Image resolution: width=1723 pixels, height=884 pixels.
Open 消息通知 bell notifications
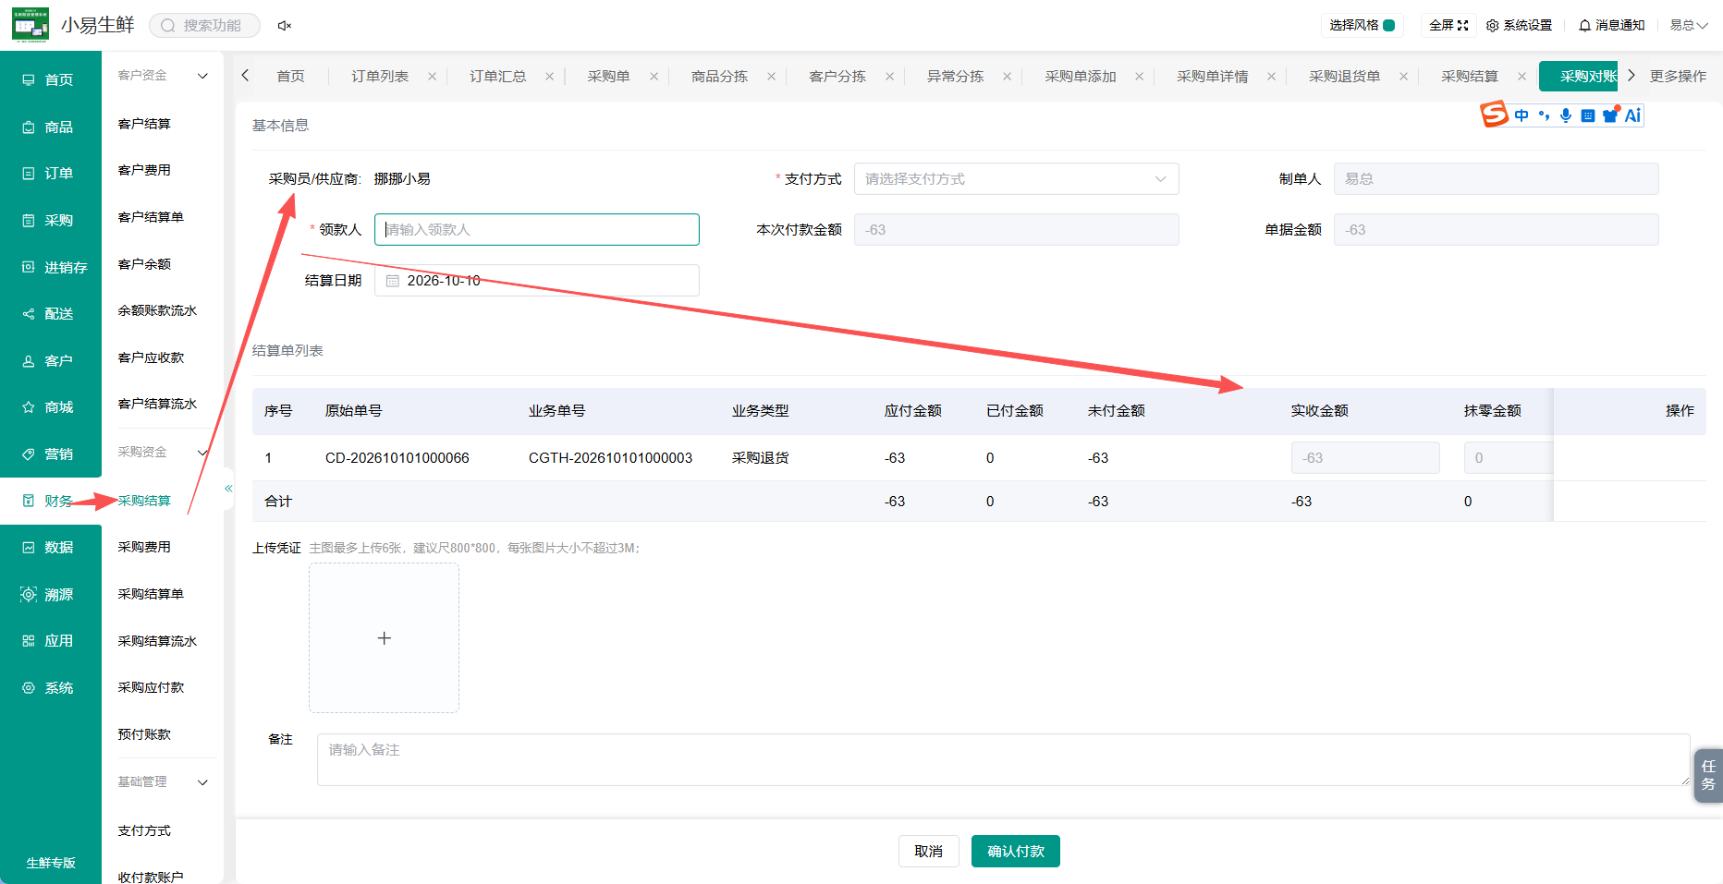point(1611,26)
